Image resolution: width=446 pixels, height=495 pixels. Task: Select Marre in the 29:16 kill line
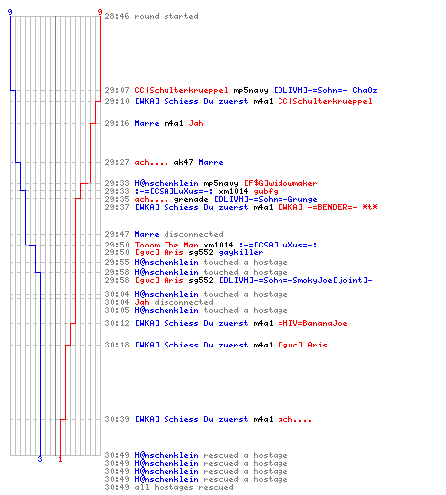(147, 123)
